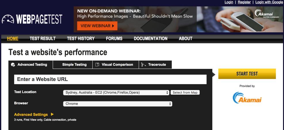Screen dimensions: 284x130
Task: Visit the FORUMS page
Action: coord(114,39)
